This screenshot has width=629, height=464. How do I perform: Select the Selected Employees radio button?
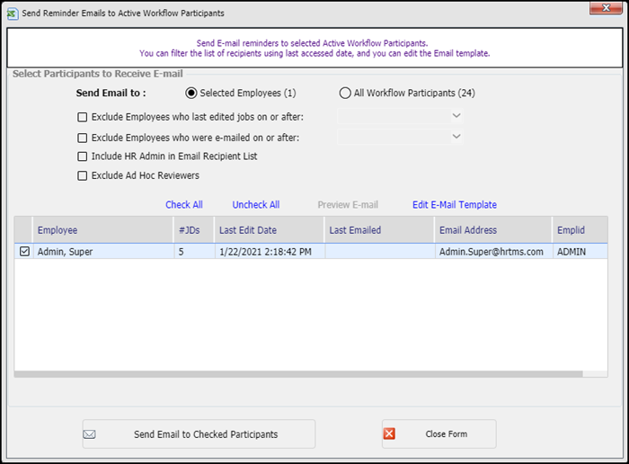(190, 93)
